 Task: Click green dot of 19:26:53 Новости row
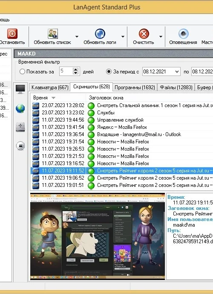point(91,149)
